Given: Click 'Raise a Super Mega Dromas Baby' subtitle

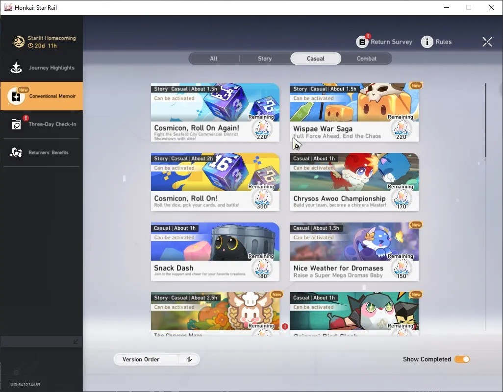Looking at the screenshot, I should (x=338, y=275).
